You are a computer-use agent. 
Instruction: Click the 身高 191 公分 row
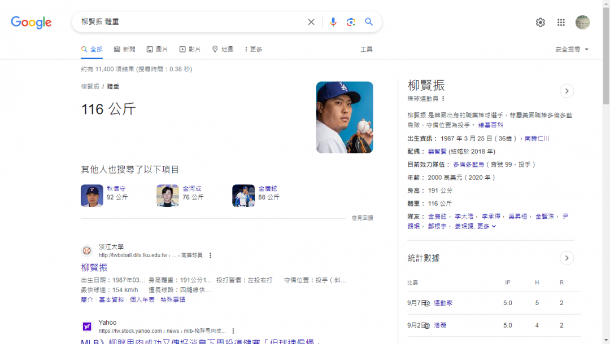pos(430,190)
